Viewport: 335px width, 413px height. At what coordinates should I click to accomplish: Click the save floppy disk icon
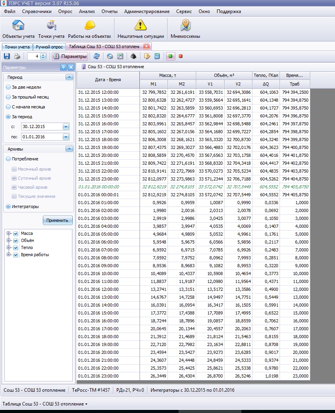tap(7, 56)
